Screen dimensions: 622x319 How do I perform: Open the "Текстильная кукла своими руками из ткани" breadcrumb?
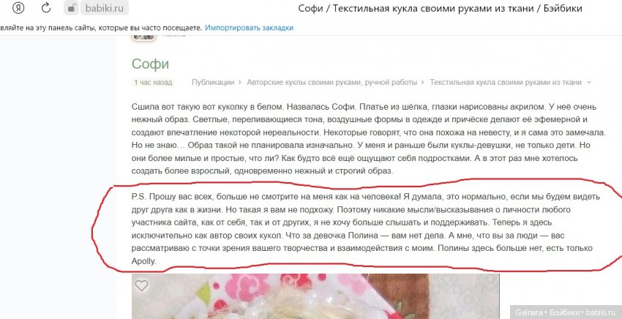pos(506,83)
